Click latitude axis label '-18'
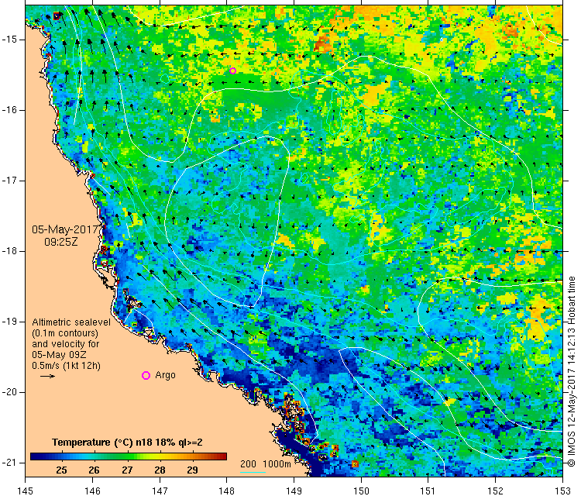 coord(9,251)
